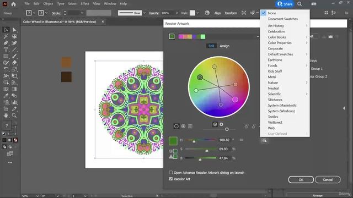Display smooth color wheel
This screenshot has width=353, height=198.
point(176,126)
